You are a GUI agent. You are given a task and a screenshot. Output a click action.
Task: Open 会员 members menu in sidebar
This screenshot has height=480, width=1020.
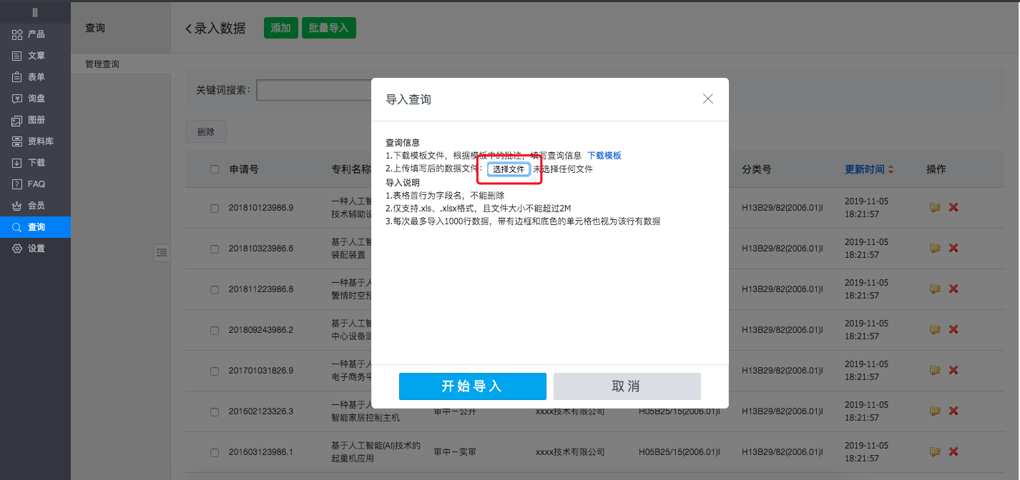click(x=36, y=206)
